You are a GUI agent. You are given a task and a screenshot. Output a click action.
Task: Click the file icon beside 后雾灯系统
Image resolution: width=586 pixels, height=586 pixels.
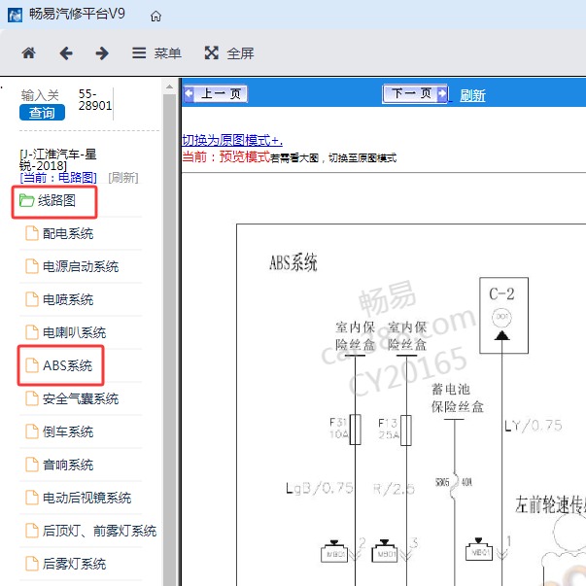32,564
